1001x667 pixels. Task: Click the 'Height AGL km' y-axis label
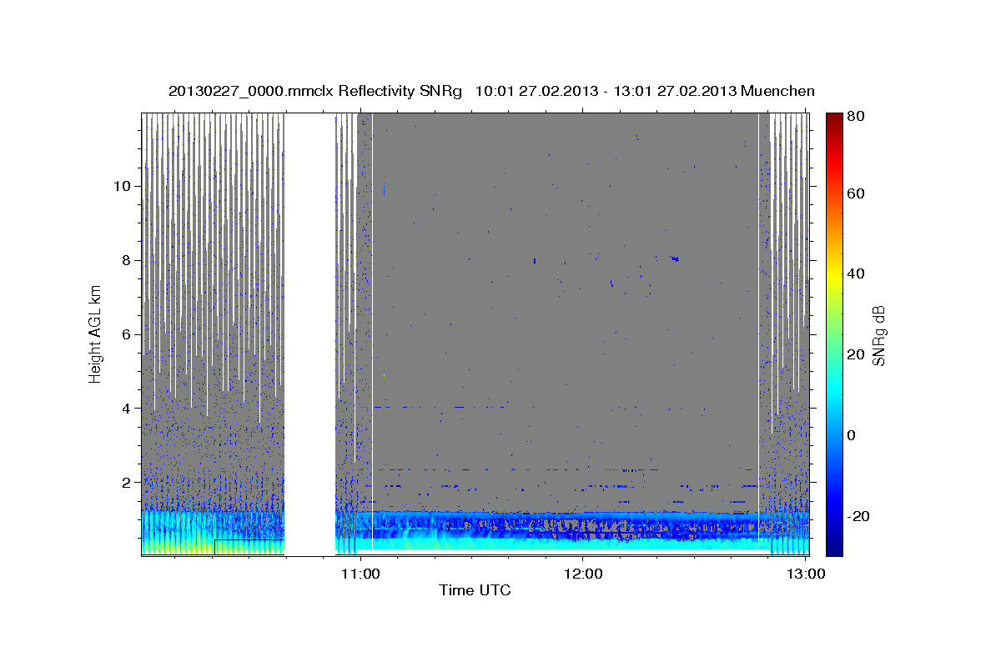tap(96, 334)
